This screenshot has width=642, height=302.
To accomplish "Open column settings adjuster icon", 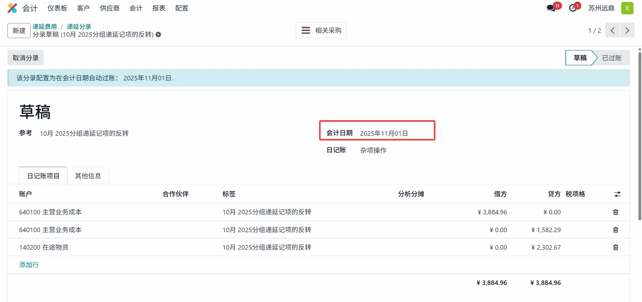I will (x=617, y=194).
